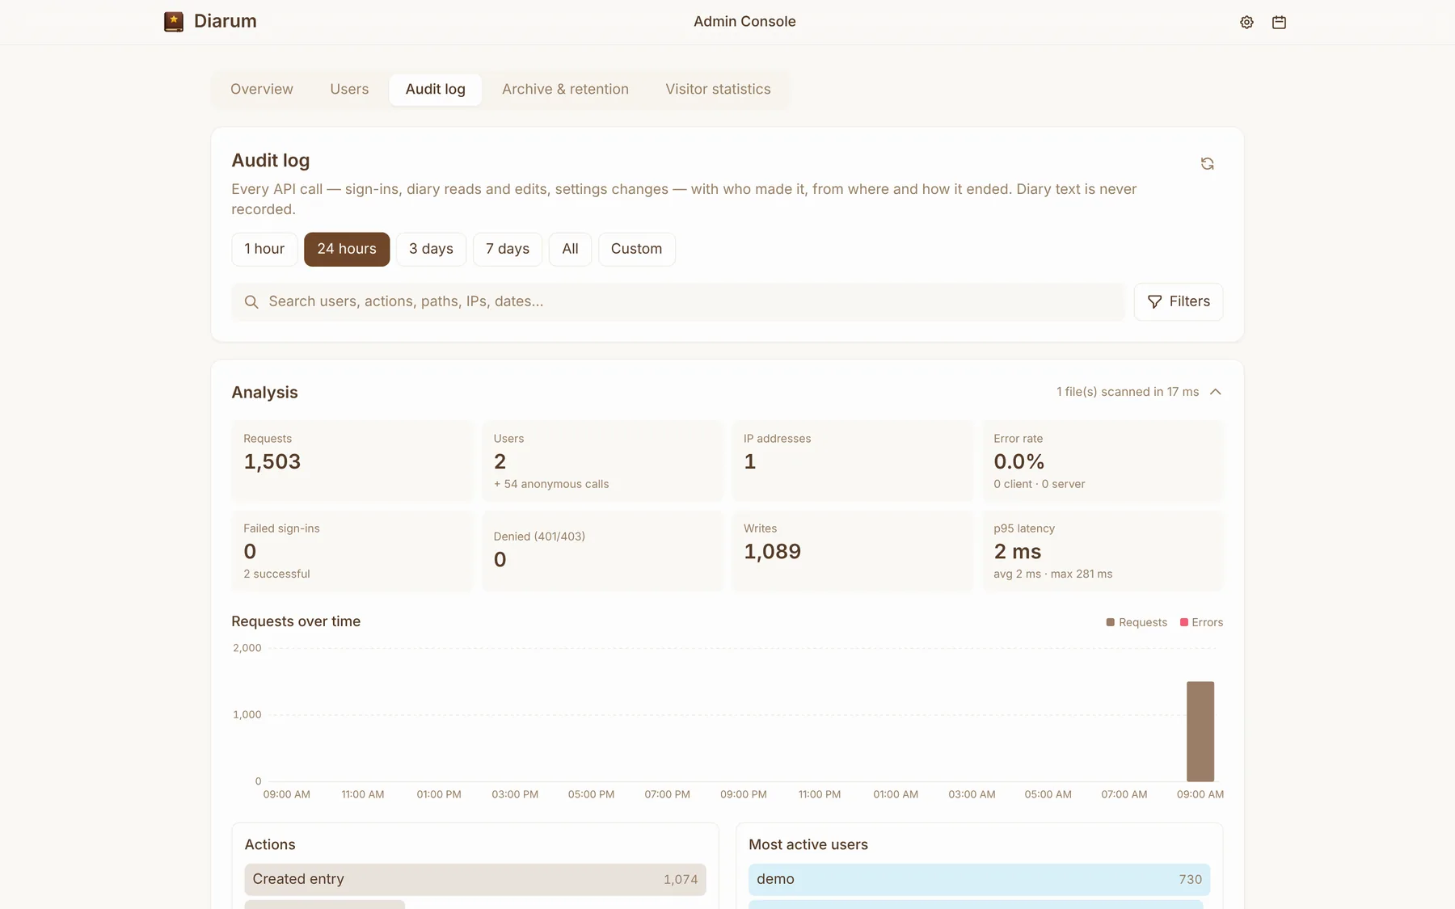Click the '2 successful' label
The image size is (1455, 909).
click(276, 574)
